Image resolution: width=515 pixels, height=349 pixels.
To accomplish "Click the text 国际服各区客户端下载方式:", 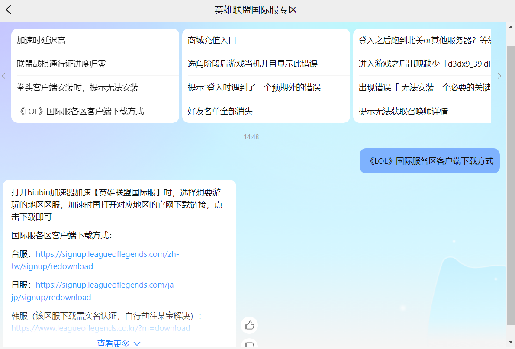I will click(62, 235).
